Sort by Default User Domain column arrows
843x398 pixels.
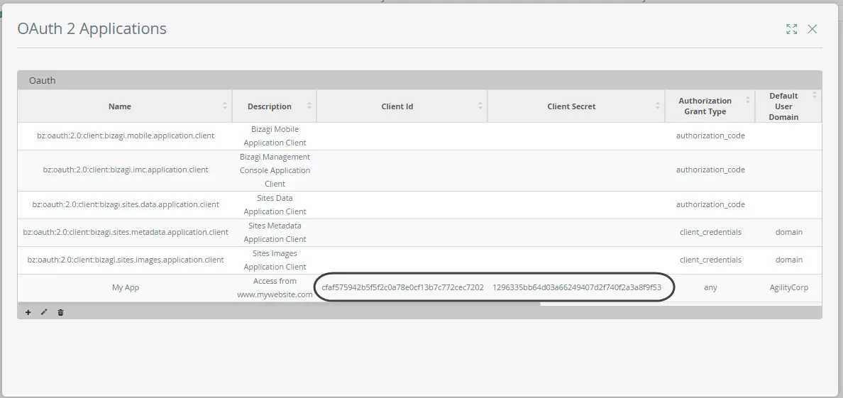814,95
